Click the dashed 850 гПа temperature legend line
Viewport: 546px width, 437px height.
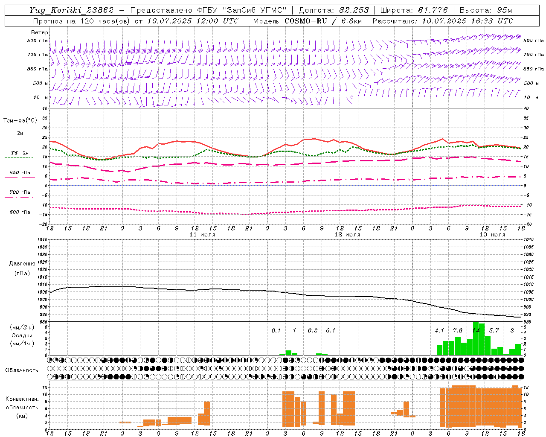[x=19, y=178]
